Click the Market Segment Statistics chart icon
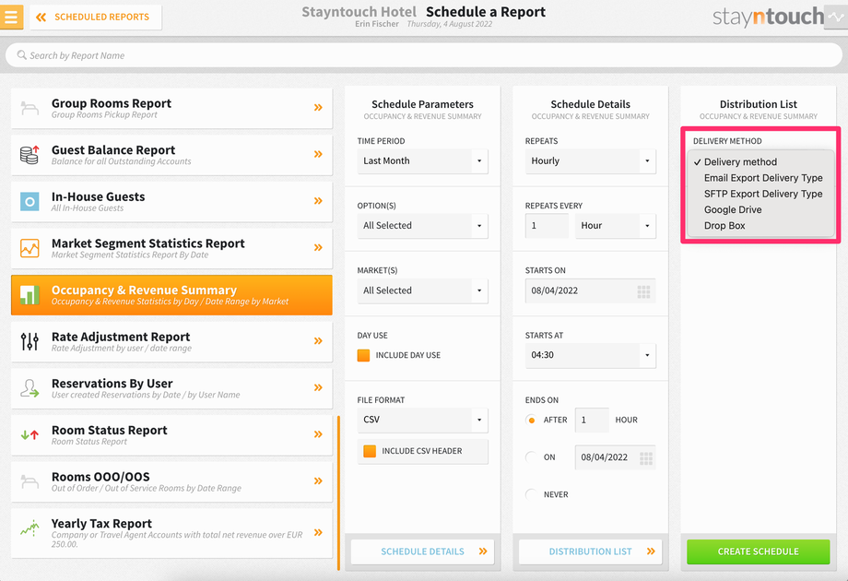The image size is (848, 581). (x=29, y=248)
